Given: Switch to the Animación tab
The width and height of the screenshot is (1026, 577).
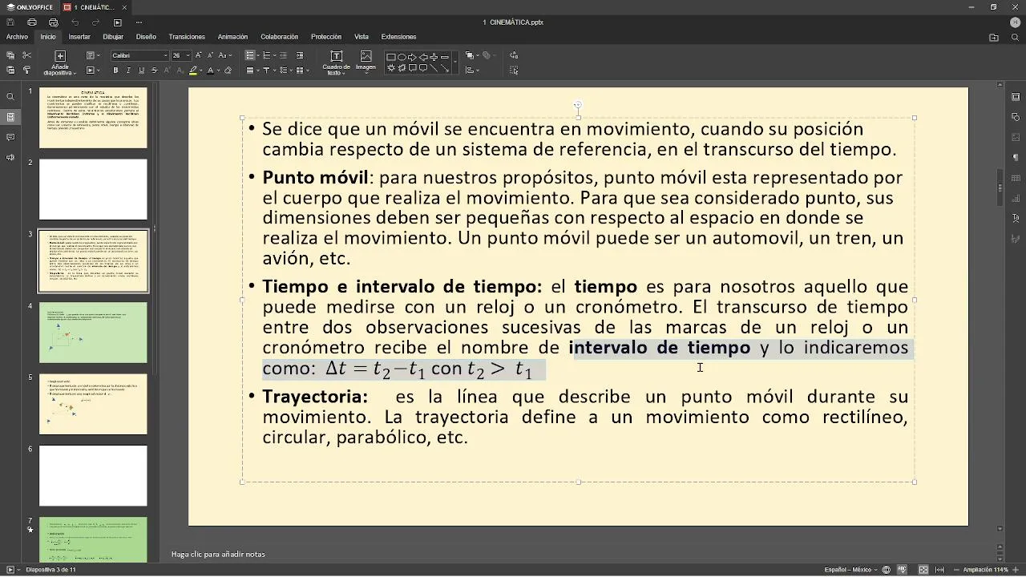Looking at the screenshot, I should (x=232, y=37).
